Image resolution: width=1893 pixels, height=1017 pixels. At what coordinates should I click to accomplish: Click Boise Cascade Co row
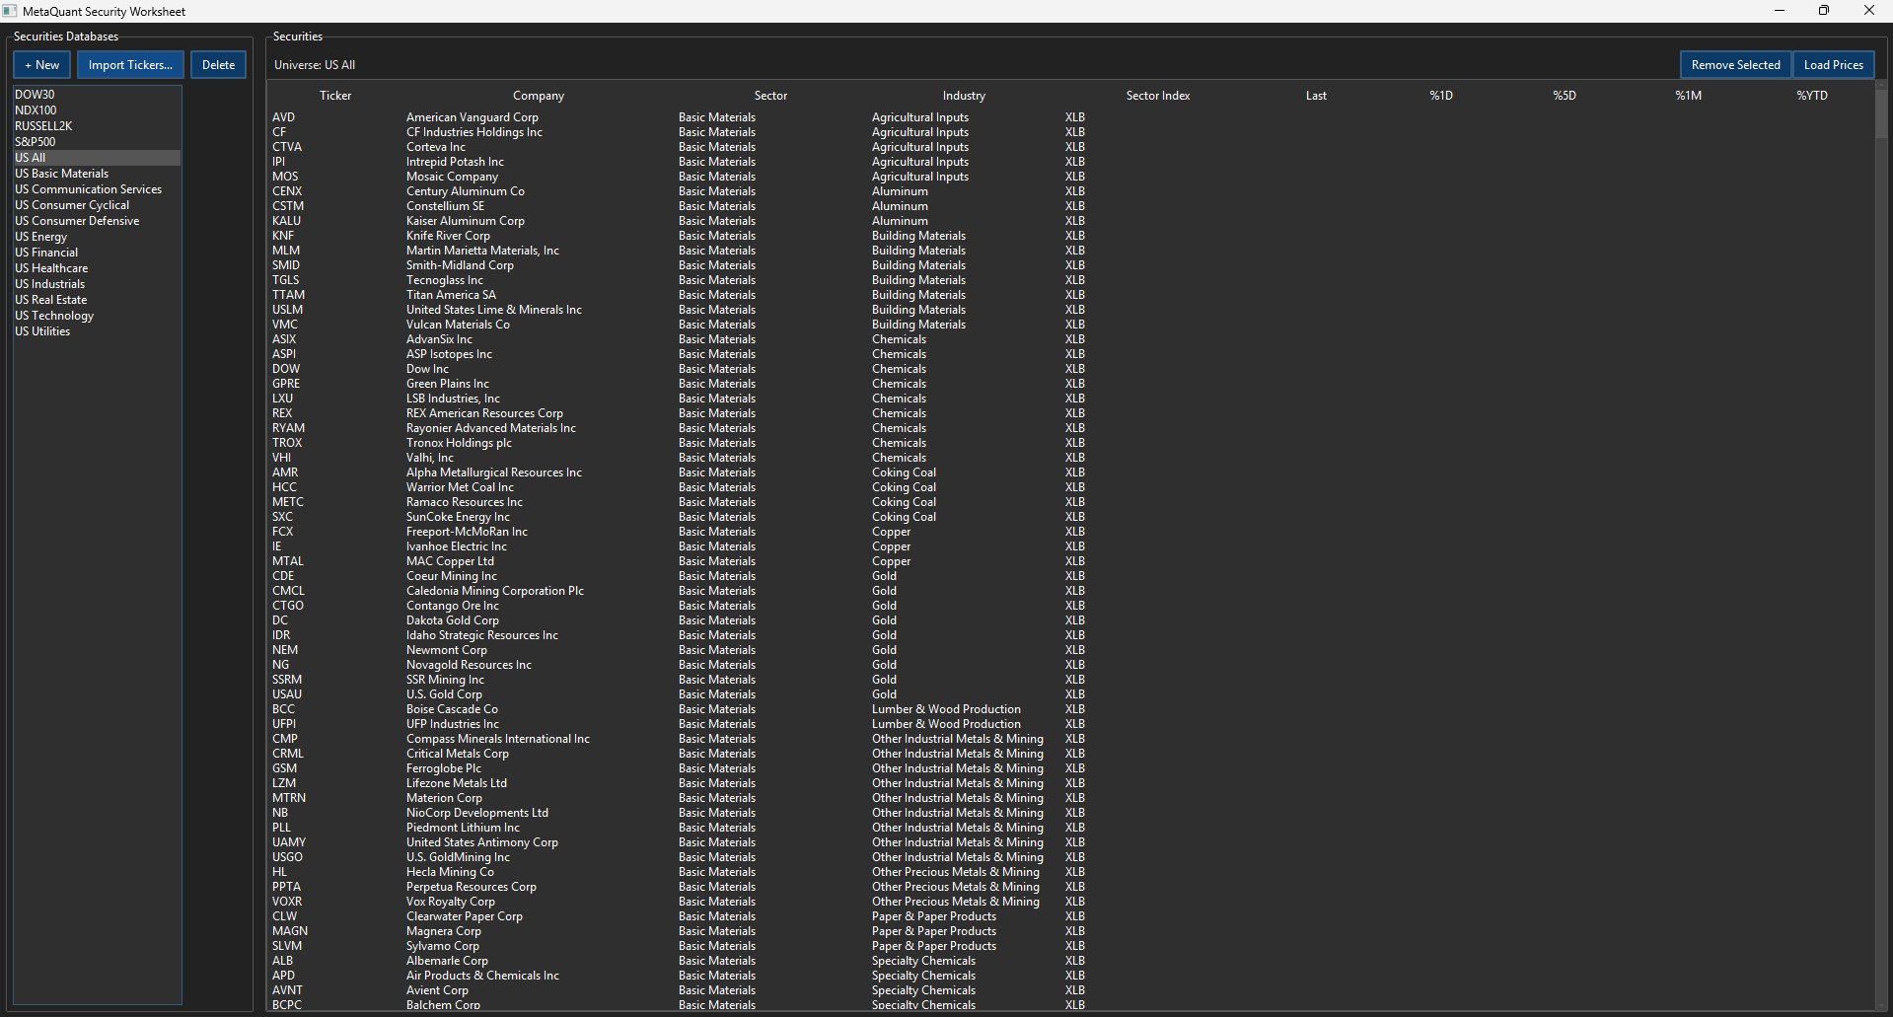coord(1070,709)
